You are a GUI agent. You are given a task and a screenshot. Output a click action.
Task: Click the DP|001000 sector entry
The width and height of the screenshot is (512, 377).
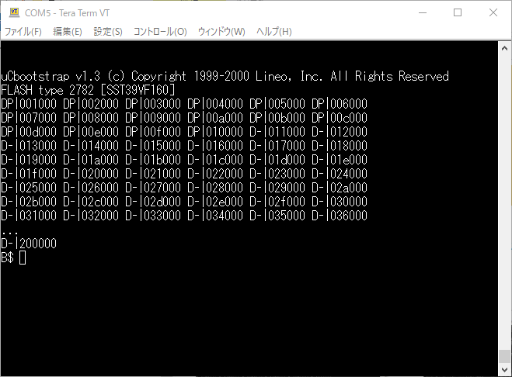click(29, 104)
